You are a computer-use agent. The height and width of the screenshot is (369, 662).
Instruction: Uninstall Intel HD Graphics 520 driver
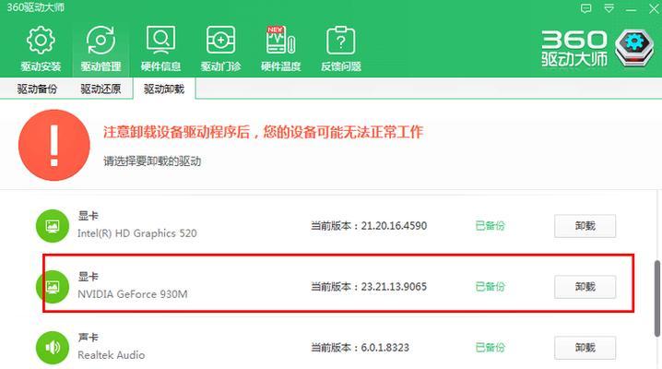pyautogui.click(x=585, y=226)
